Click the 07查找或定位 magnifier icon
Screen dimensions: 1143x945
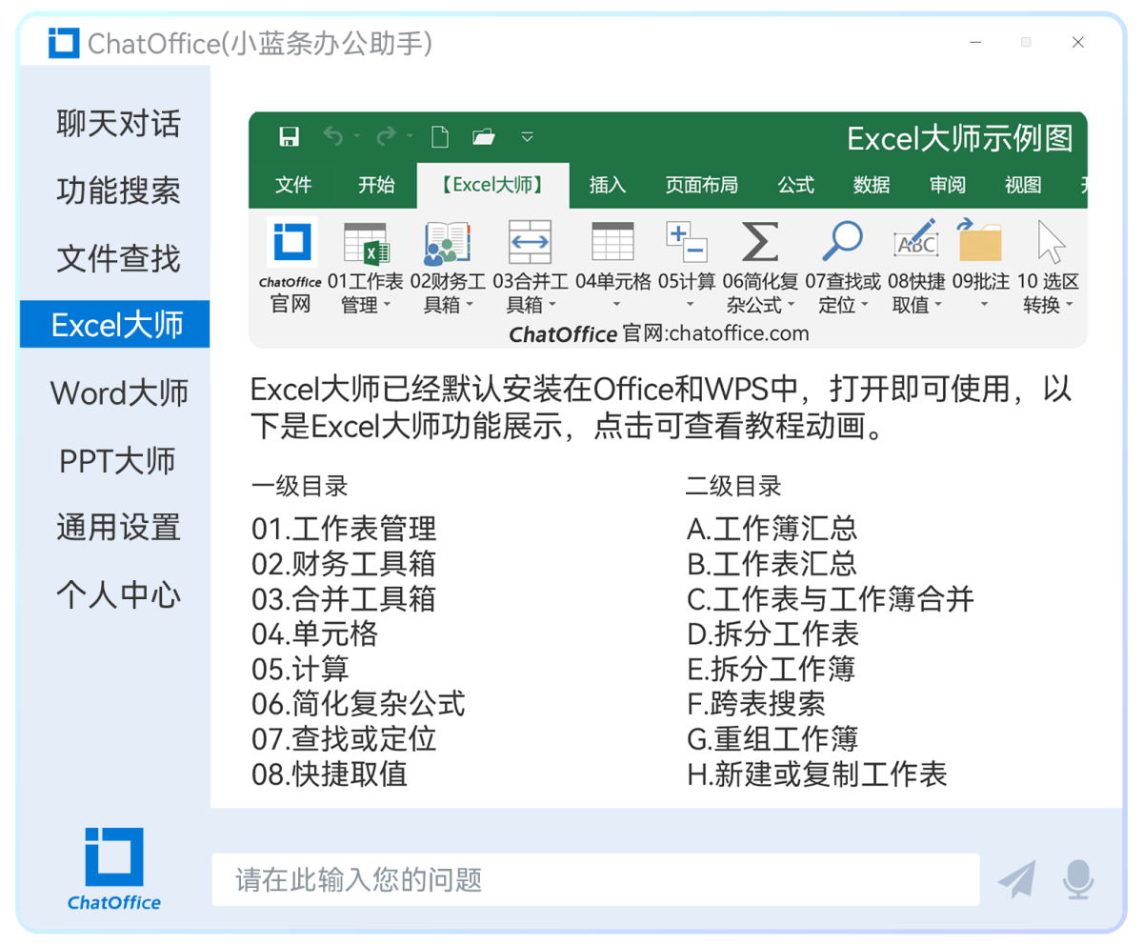pos(841,242)
